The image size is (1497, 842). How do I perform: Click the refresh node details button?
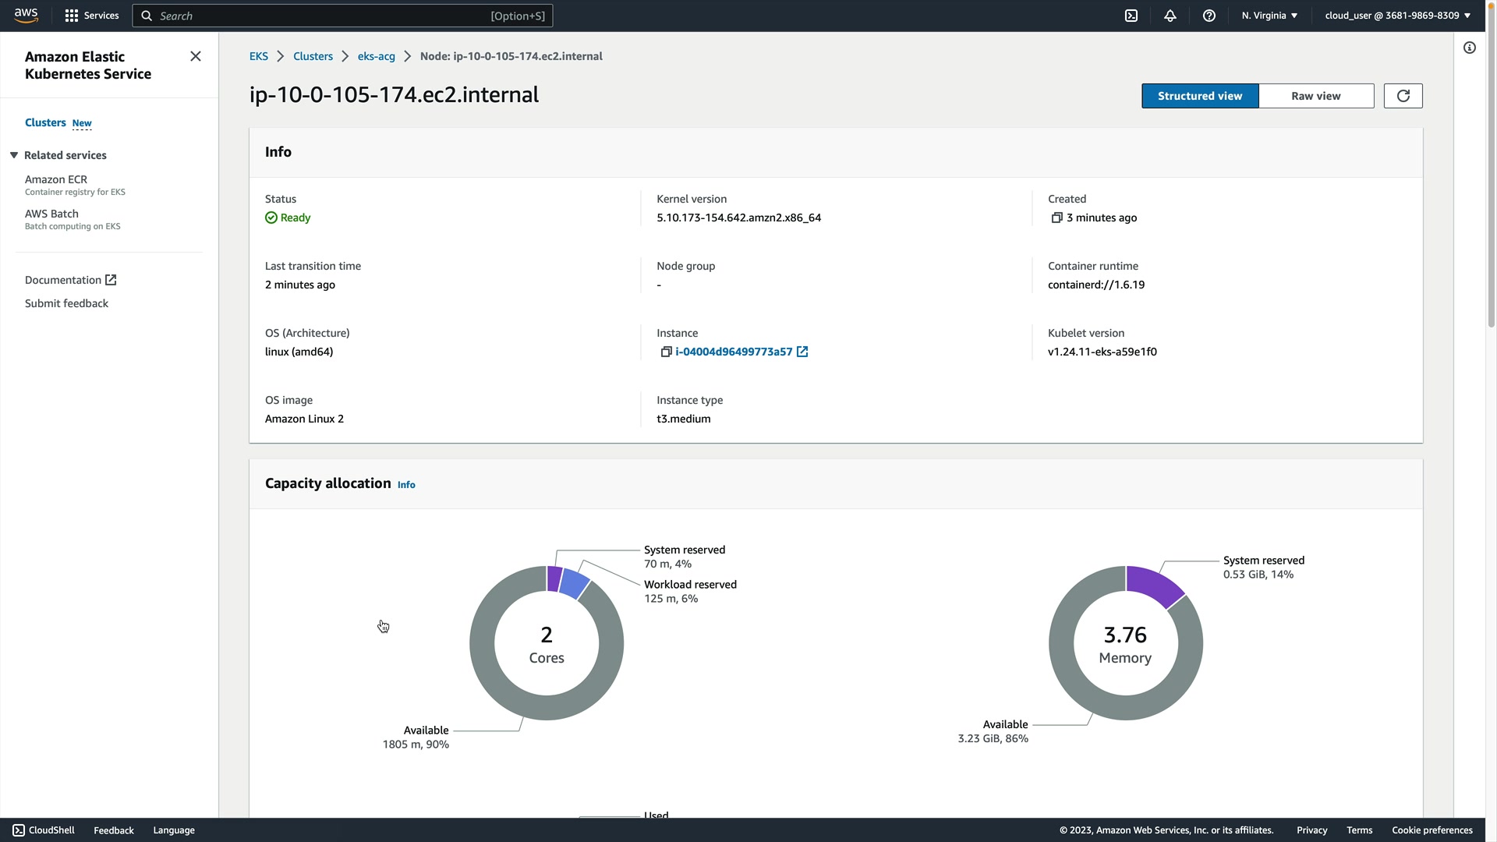[x=1403, y=96]
